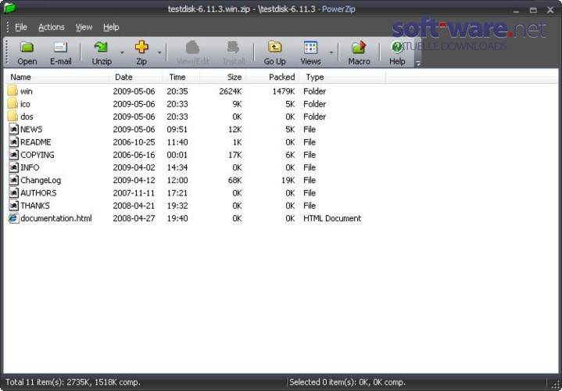Viewport: 562px width, 391px height.
Task: Click the Views toolbar icon
Action: (310, 47)
